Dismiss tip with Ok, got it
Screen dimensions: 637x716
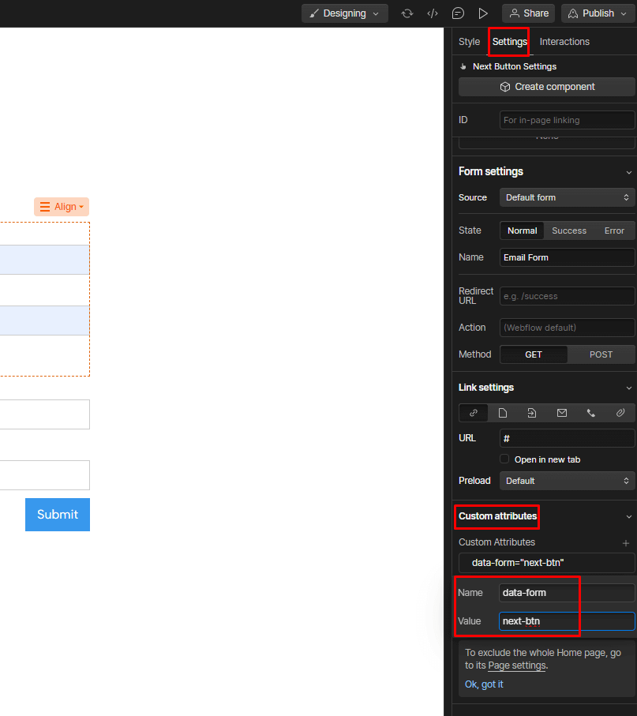coord(484,684)
